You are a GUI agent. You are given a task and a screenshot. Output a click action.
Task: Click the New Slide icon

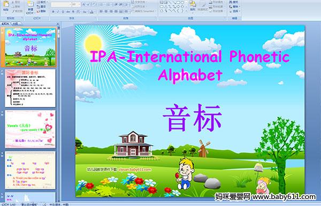30,4
